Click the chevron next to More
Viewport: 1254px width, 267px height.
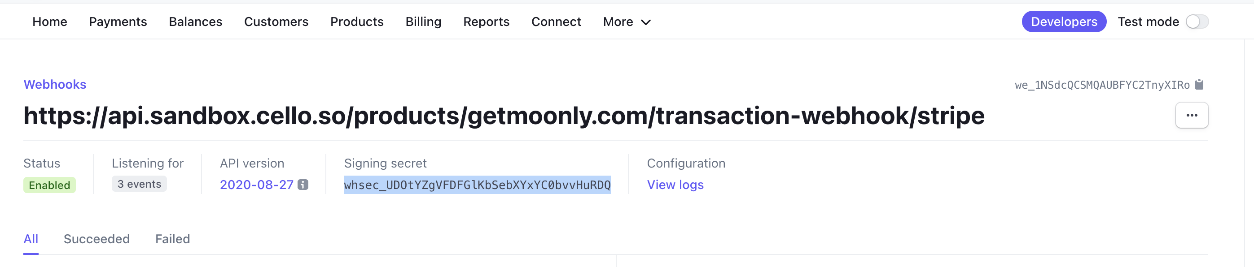[x=646, y=22]
